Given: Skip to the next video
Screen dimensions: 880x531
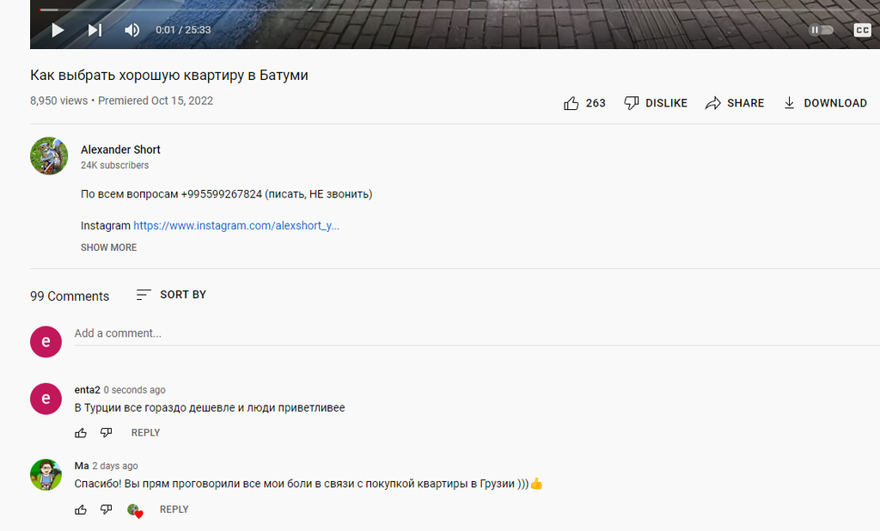Looking at the screenshot, I should point(95,30).
